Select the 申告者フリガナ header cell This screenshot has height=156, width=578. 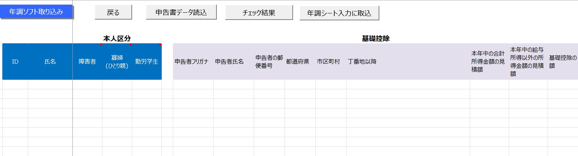coord(193,61)
